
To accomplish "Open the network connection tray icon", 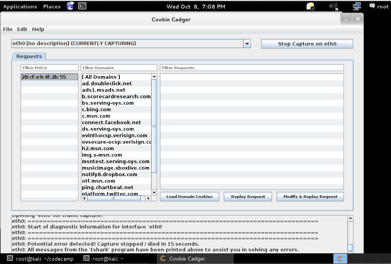I will tap(357, 6).
